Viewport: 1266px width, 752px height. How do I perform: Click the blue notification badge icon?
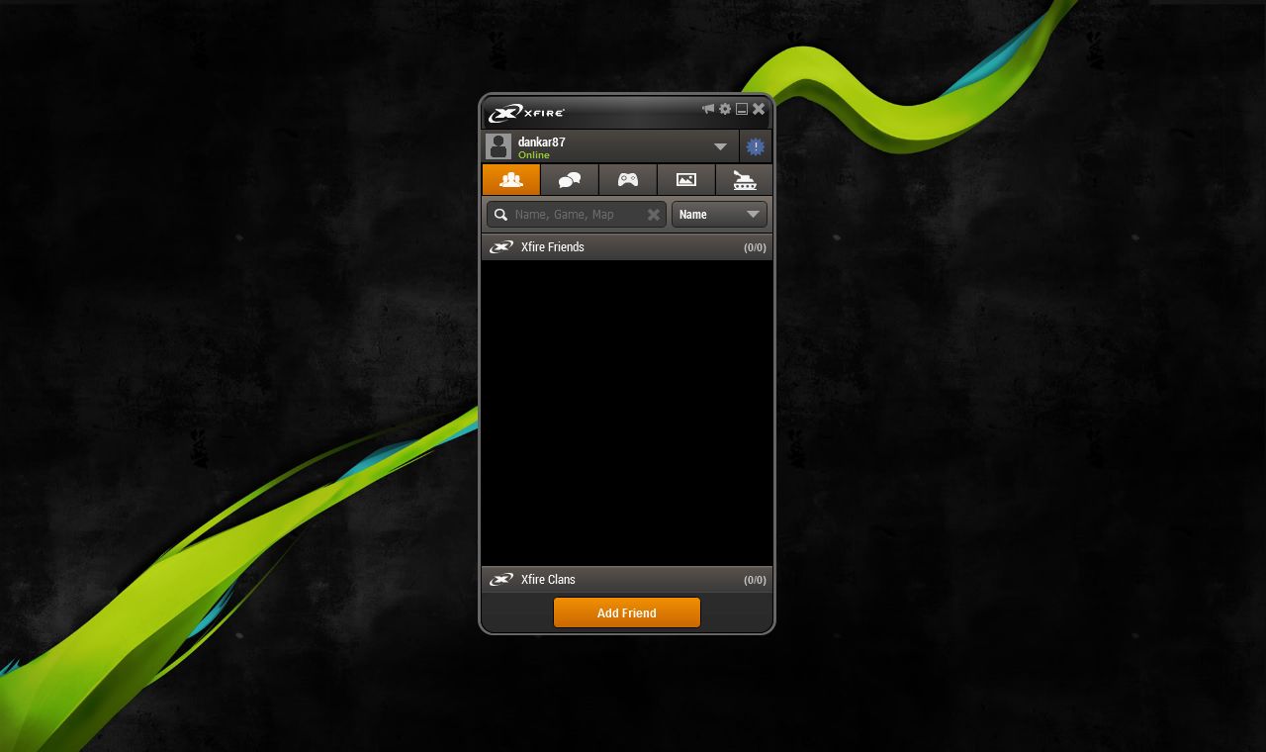point(755,145)
